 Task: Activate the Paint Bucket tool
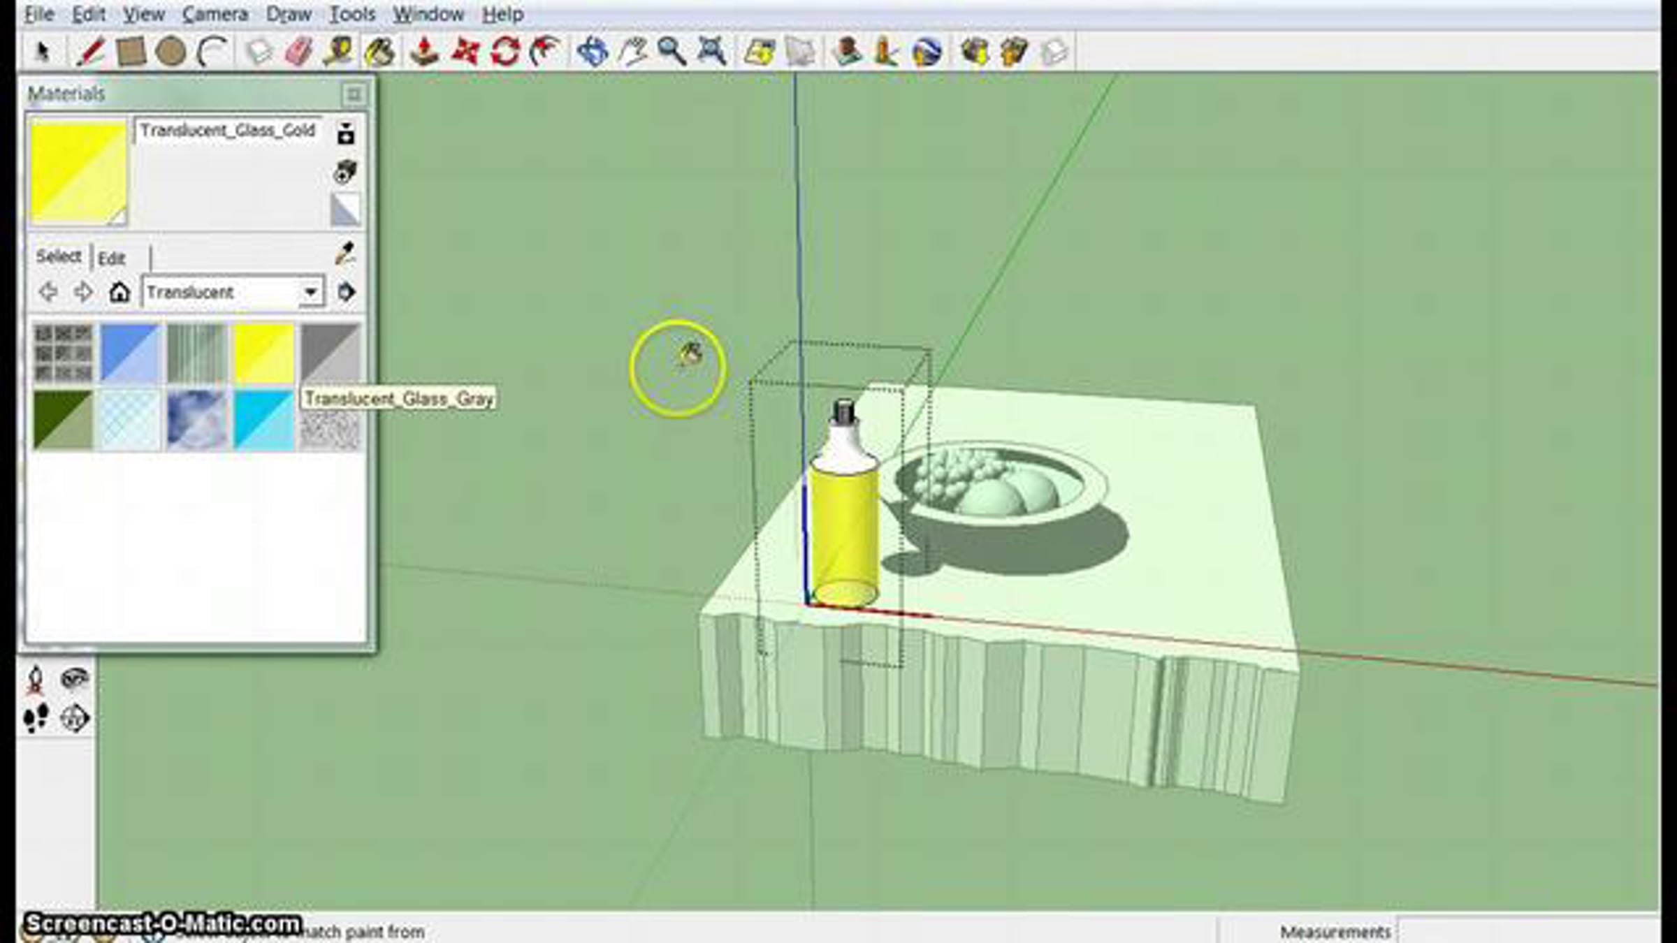coord(379,52)
